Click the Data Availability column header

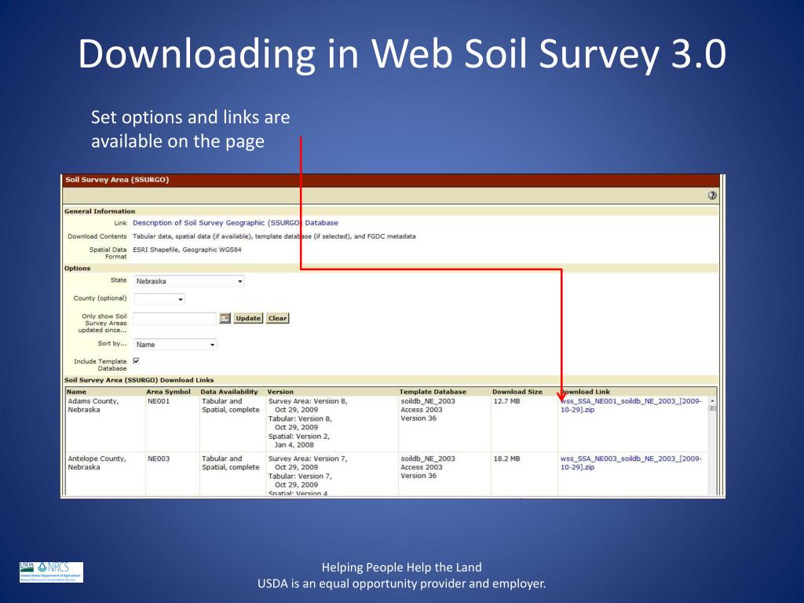coord(229,392)
